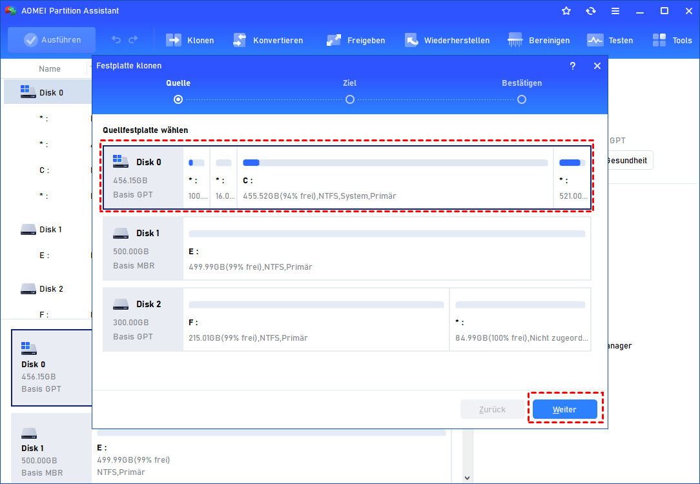The height and width of the screenshot is (484, 700).
Task: Click the unallocated 84.99GB partition
Action: (x=520, y=319)
